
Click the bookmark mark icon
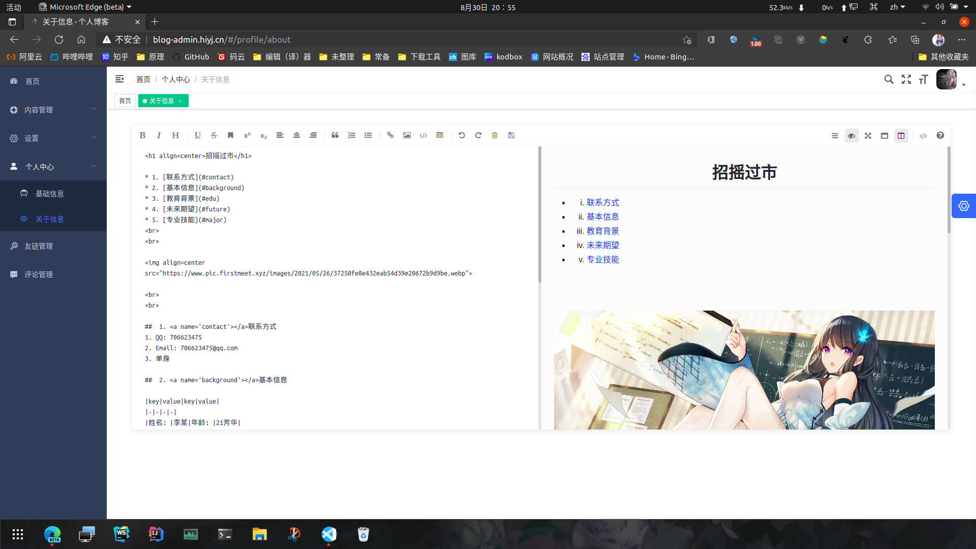tap(230, 135)
